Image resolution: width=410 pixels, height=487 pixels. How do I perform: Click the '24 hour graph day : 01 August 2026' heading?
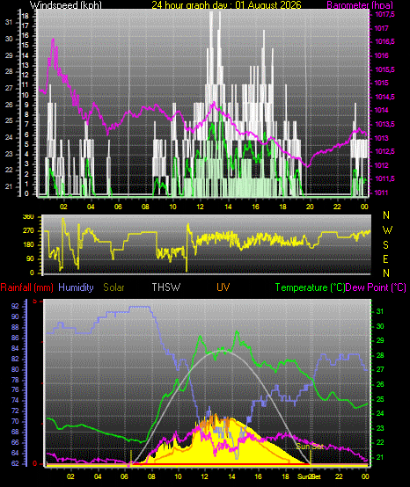pyautogui.click(x=226, y=4)
